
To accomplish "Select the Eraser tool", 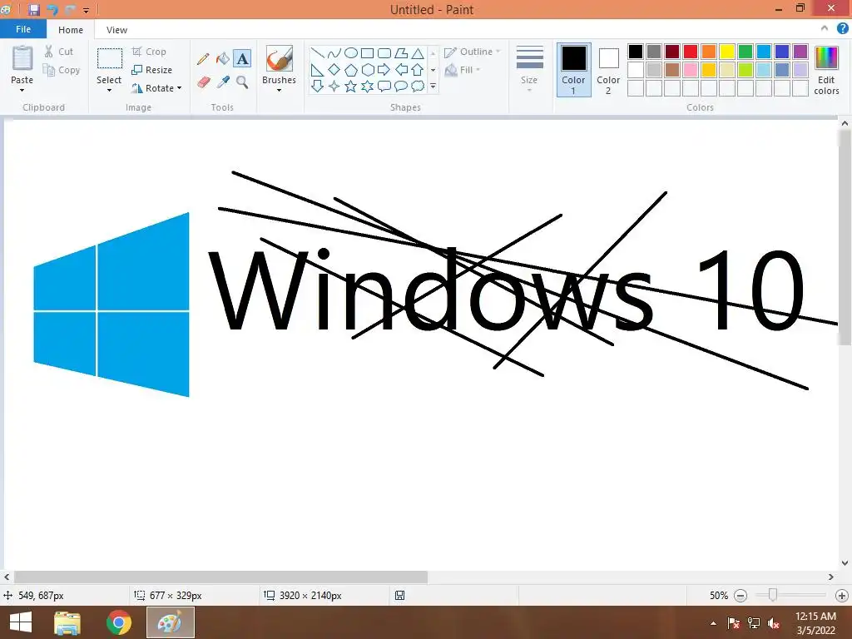I will pos(203,82).
